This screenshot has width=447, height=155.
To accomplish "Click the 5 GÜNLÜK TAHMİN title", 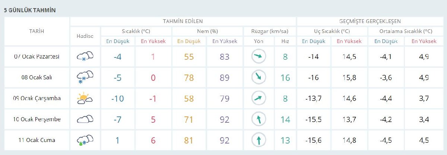I will click(30, 10).
